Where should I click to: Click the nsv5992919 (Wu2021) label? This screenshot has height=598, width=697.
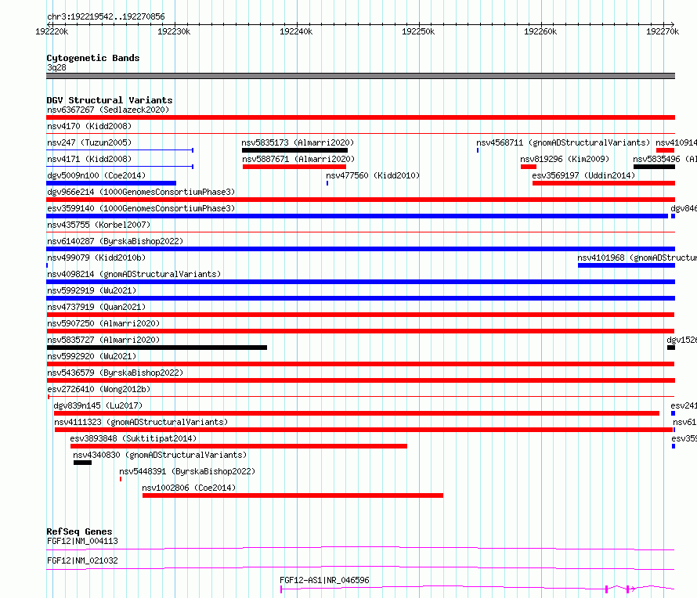tap(92, 290)
